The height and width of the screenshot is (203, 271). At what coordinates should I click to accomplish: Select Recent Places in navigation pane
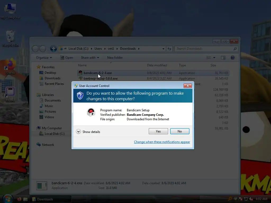[54, 84]
